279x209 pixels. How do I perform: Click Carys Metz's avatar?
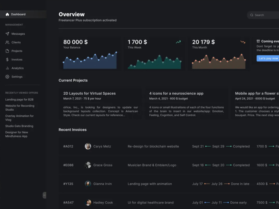point(88,146)
